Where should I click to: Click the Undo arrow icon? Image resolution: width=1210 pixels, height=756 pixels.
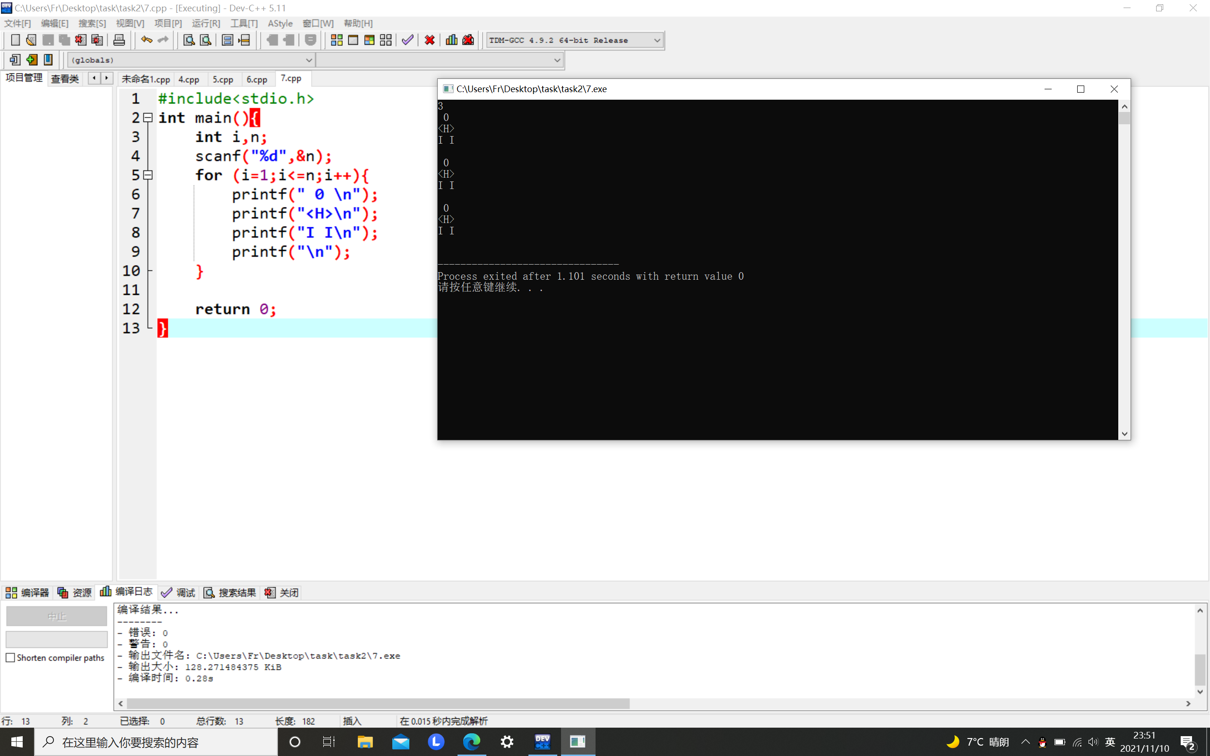click(x=146, y=40)
